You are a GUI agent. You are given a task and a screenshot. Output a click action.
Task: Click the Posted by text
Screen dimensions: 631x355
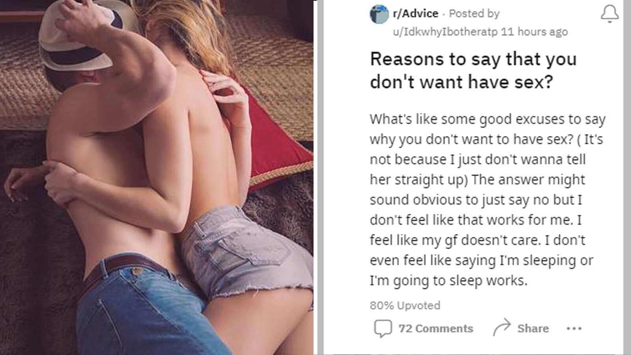(x=474, y=13)
